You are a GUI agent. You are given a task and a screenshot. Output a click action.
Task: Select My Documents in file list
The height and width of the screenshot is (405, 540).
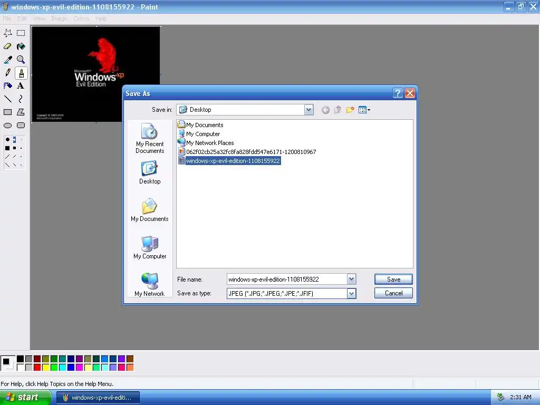[200, 125]
